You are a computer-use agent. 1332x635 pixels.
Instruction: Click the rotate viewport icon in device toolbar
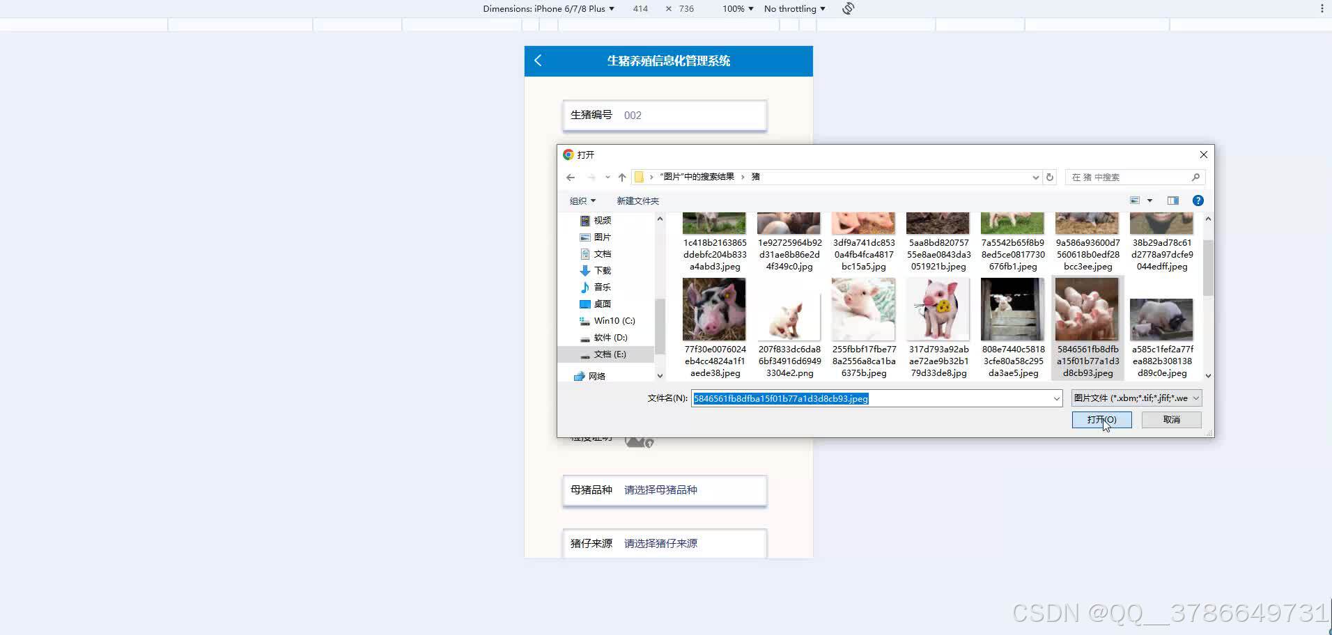tap(847, 8)
